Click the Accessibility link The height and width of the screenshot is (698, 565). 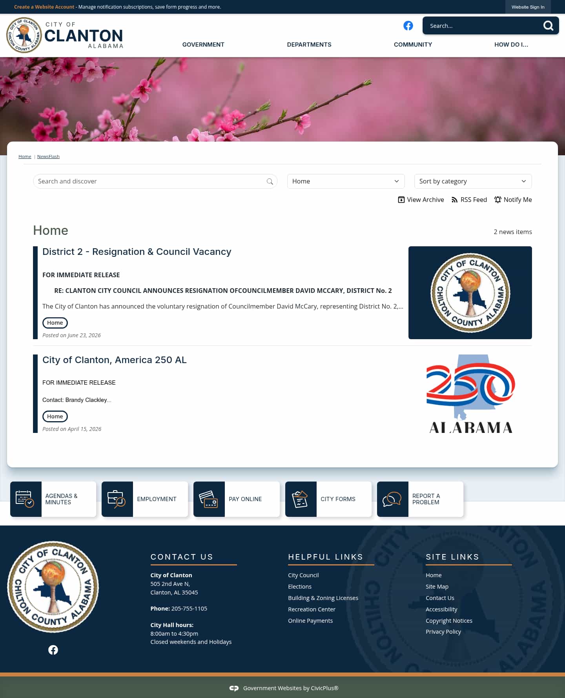point(441,609)
